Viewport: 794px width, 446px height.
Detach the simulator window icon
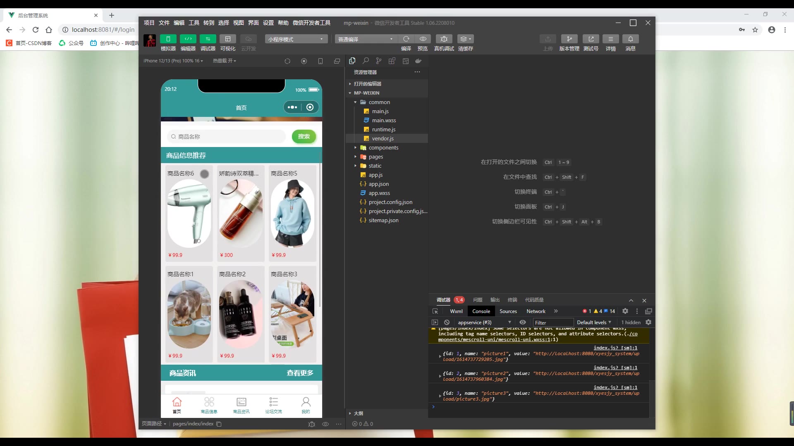pos(337,61)
